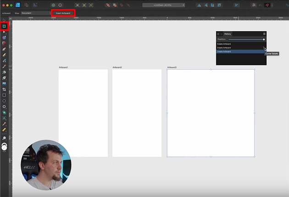
Task: Switch to the Pixel persona icon
Action: (26, 5)
